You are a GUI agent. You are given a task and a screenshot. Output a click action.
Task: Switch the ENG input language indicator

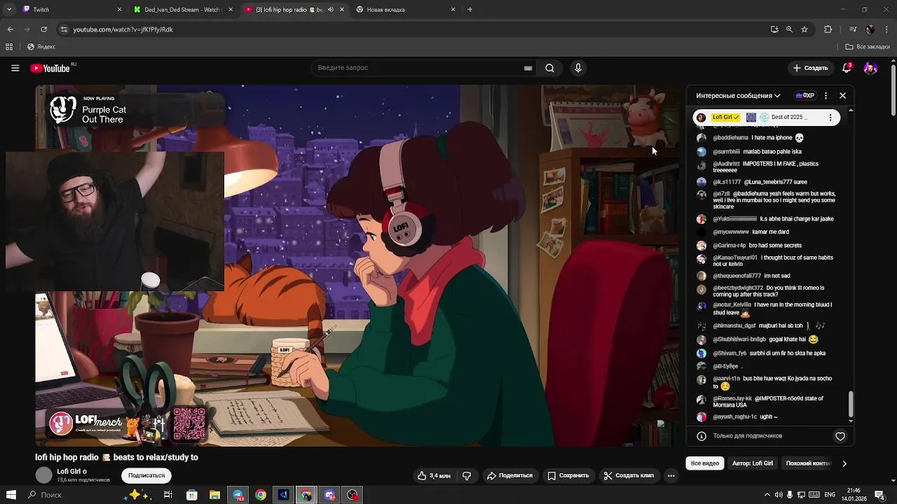(829, 495)
